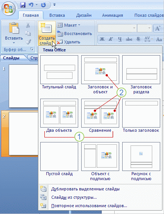
Task: Click the Тема Office gallery header text
Action: [x=54, y=50]
